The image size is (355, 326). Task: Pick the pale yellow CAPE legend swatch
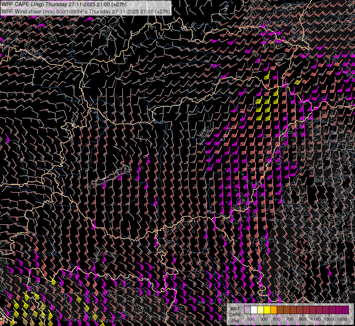pyautogui.click(x=260, y=310)
